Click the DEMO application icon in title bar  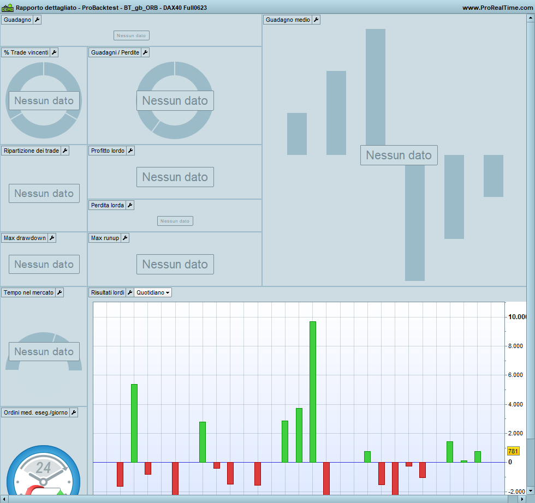click(x=8, y=8)
